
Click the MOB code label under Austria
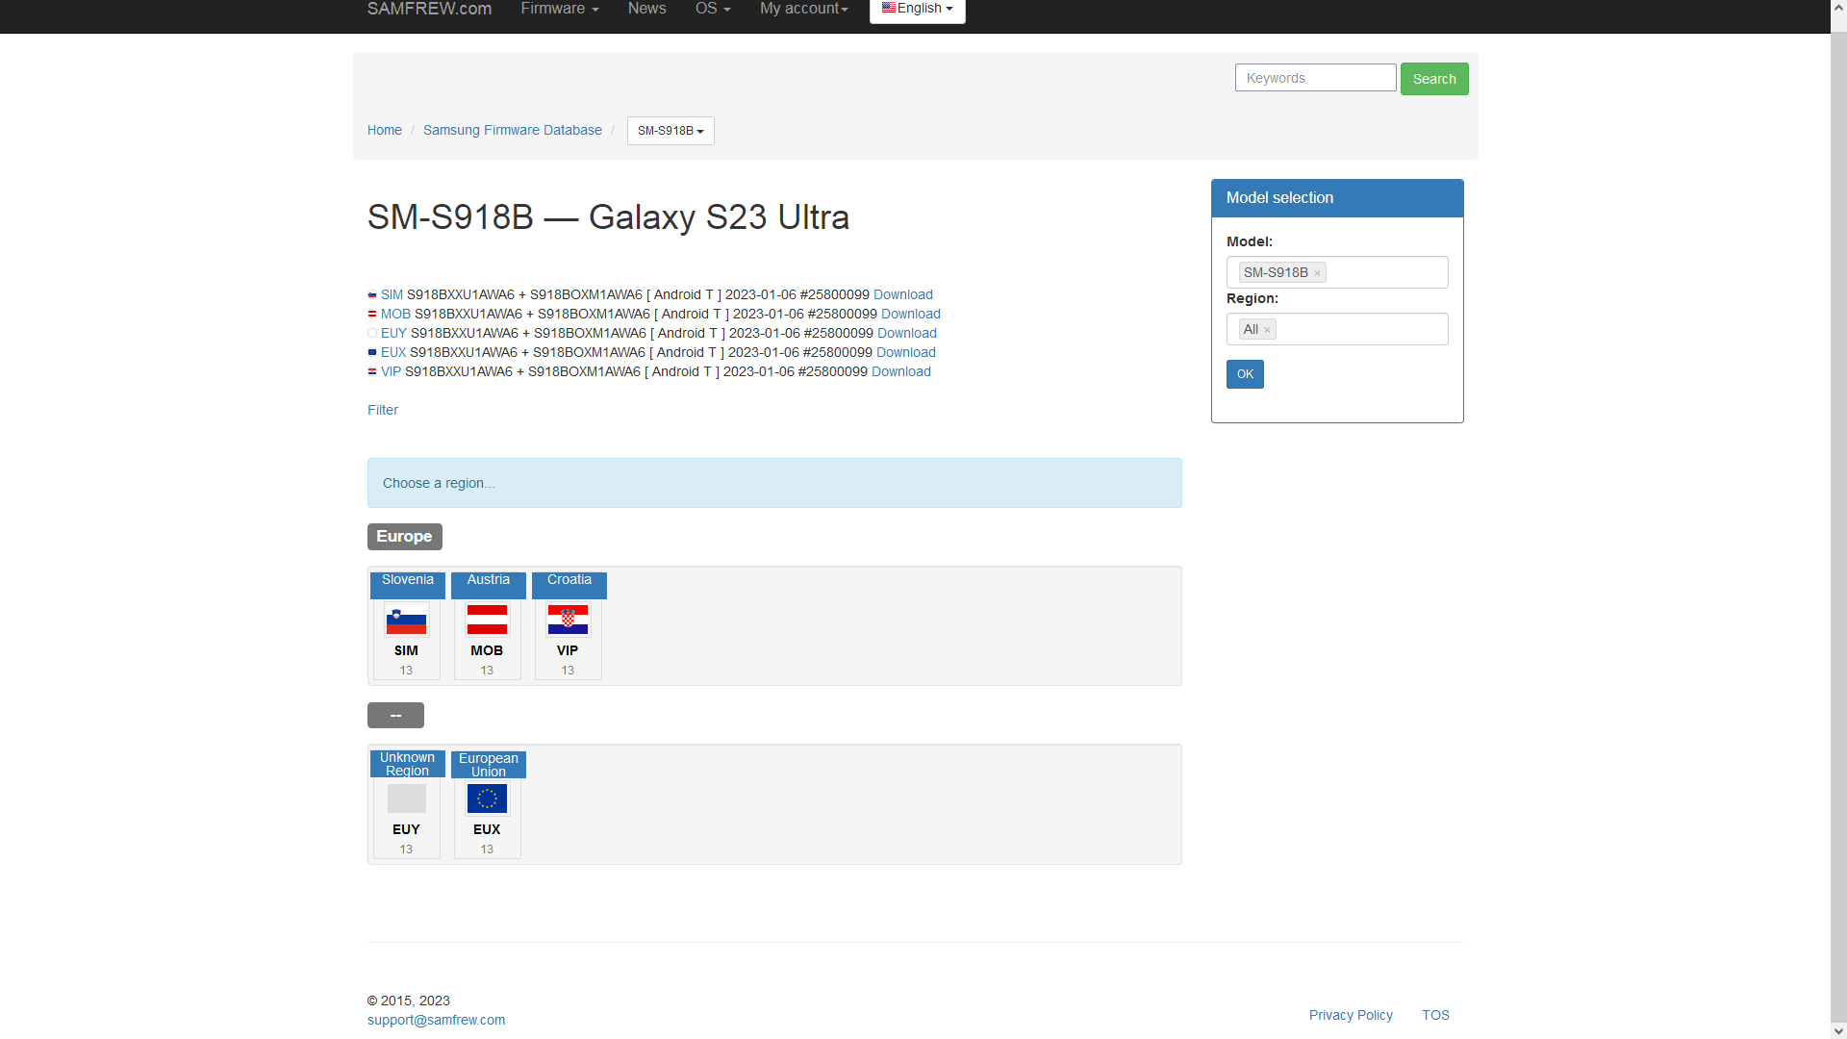[487, 650]
